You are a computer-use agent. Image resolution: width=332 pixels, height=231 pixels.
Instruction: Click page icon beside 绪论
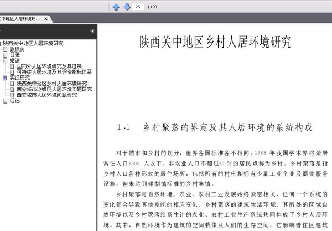5,61
